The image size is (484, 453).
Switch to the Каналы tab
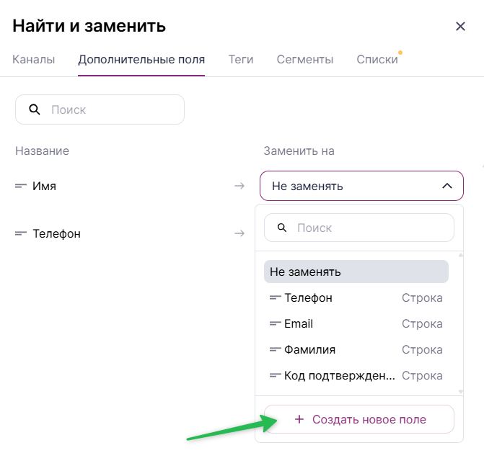pyautogui.click(x=34, y=59)
